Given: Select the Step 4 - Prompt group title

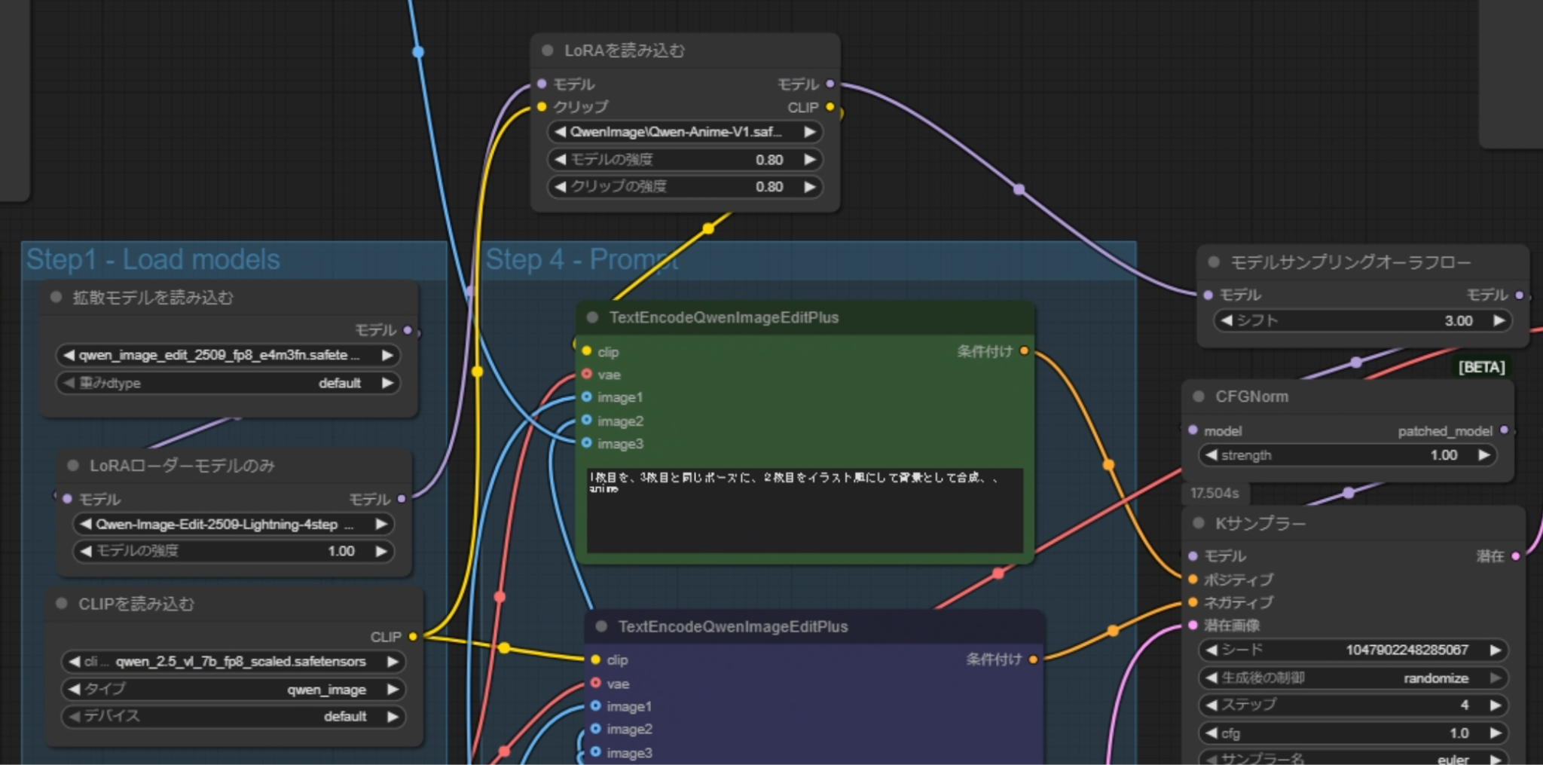Looking at the screenshot, I should point(581,259).
